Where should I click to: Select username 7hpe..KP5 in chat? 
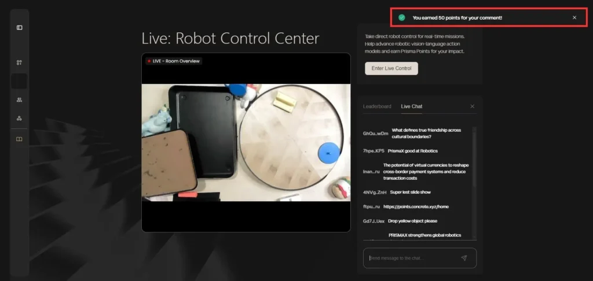pos(374,151)
